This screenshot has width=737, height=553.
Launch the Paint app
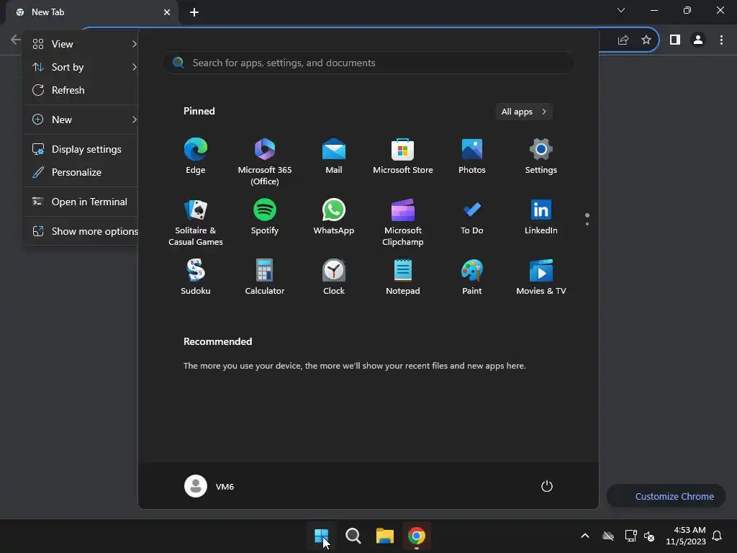[x=472, y=277]
